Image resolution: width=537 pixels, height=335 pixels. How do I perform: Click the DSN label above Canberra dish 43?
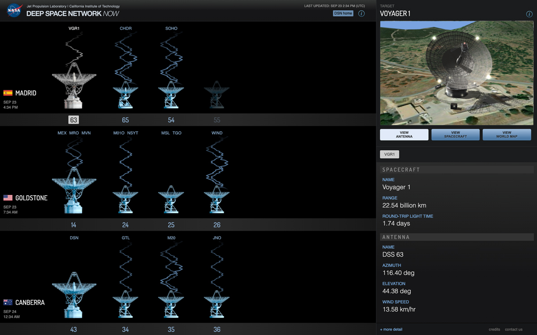74,238
